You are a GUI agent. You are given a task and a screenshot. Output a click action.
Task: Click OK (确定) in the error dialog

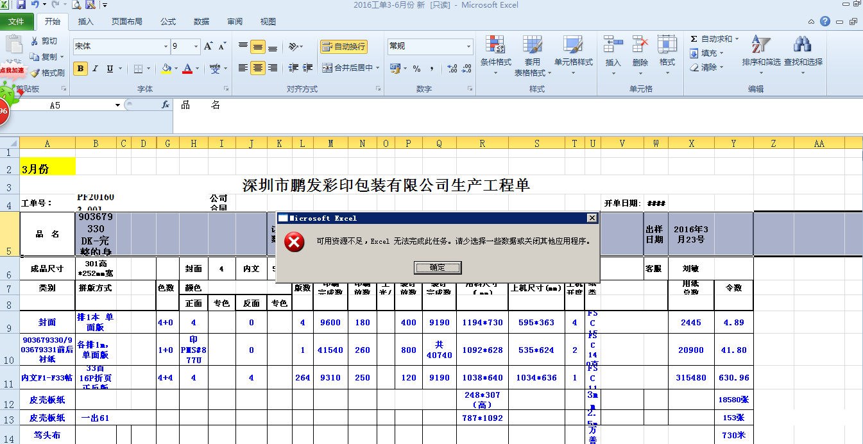(x=437, y=268)
